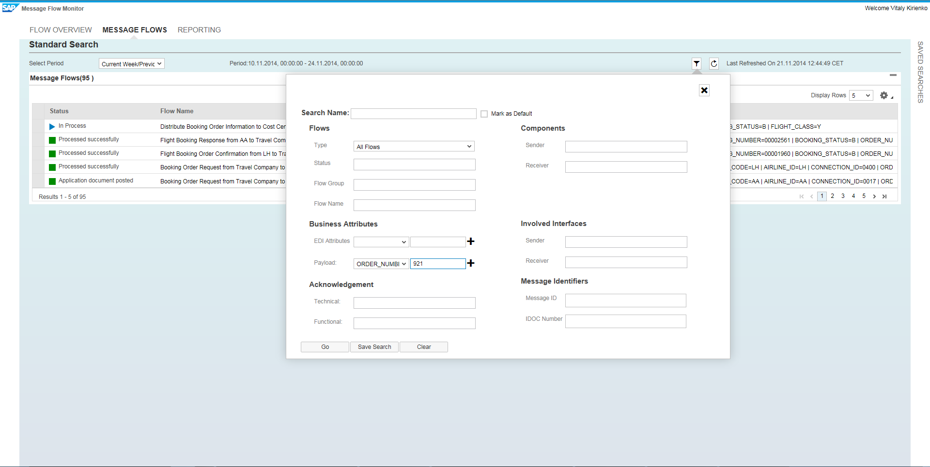Open Select Period dropdown
This screenshot has width=930, height=467.
(x=132, y=64)
